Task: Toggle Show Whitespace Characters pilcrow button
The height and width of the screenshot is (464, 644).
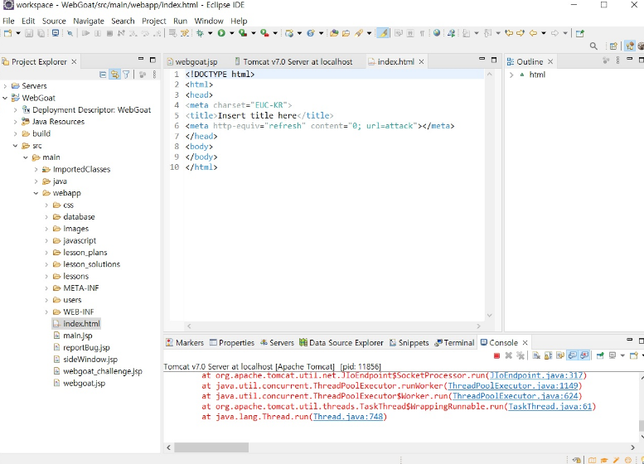Action: click(422, 33)
